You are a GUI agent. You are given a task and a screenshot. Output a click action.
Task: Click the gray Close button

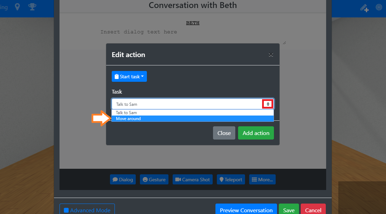224,133
